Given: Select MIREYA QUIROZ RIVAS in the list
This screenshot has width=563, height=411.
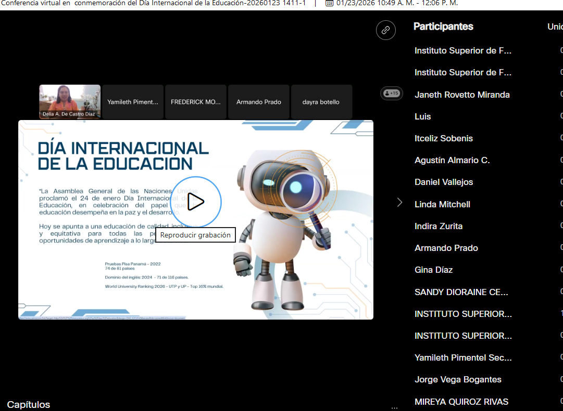Looking at the screenshot, I should point(461,402).
